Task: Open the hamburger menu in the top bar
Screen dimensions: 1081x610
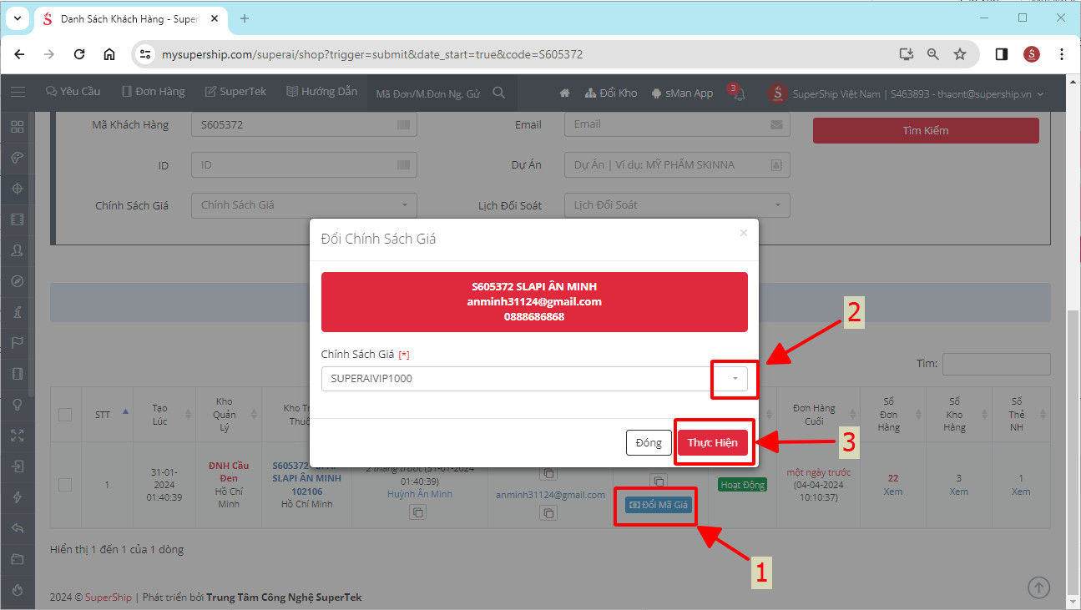Action: coord(18,93)
